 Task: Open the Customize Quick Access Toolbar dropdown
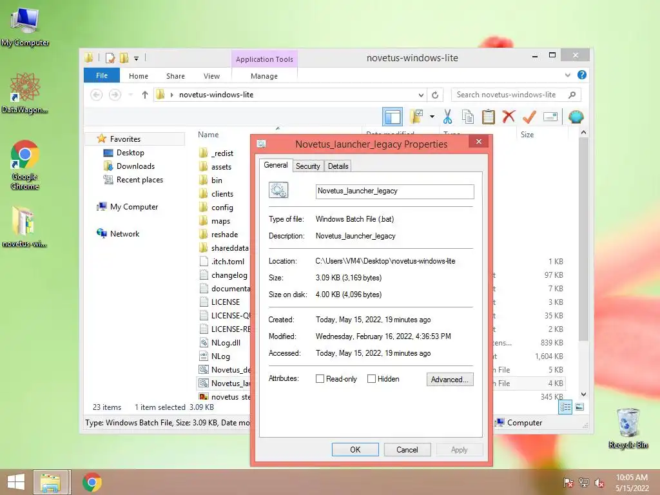point(137,59)
